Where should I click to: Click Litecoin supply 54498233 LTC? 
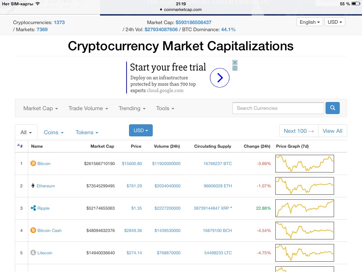point(218,253)
